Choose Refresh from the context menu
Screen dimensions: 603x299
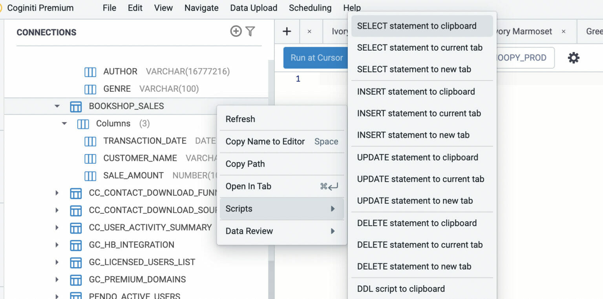(x=240, y=119)
